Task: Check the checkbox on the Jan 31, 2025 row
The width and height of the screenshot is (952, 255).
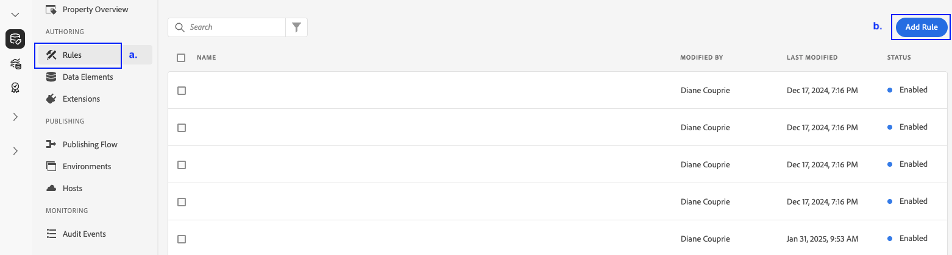Action: (x=181, y=239)
